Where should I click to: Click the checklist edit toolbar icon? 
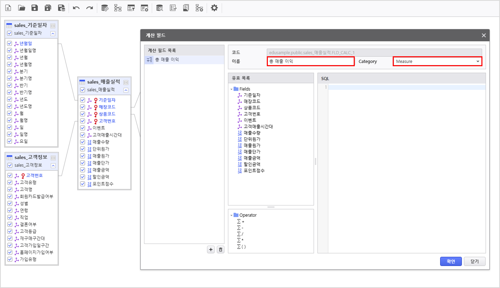point(173,8)
